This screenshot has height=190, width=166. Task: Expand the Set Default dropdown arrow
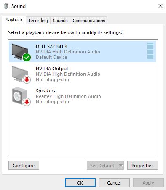point(121,166)
